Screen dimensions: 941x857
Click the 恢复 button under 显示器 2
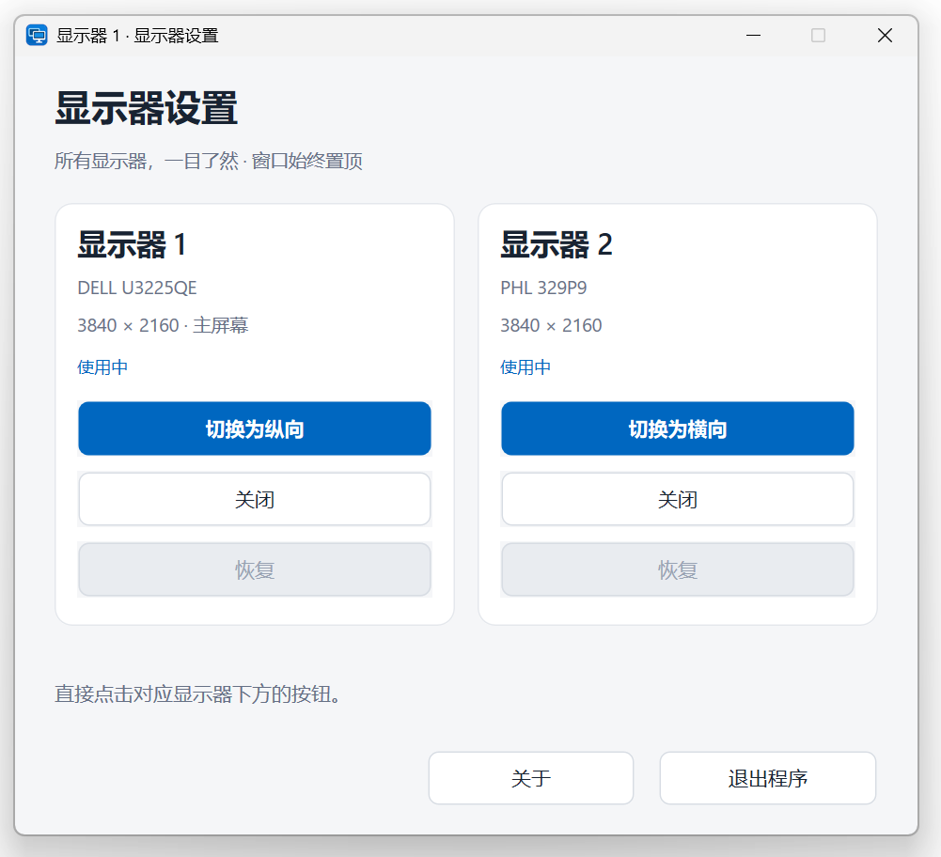pyautogui.click(x=678, y=569)
